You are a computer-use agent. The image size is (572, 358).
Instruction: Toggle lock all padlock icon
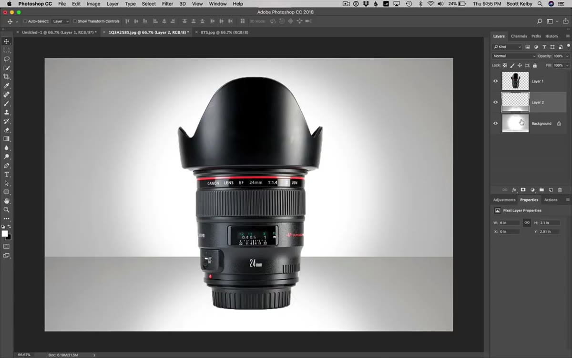(535, 65)
